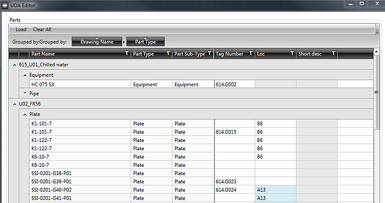The height and width of the screenshot is (203, 385).
Task: Open filter for Part Name column
Action: [127, 53]
